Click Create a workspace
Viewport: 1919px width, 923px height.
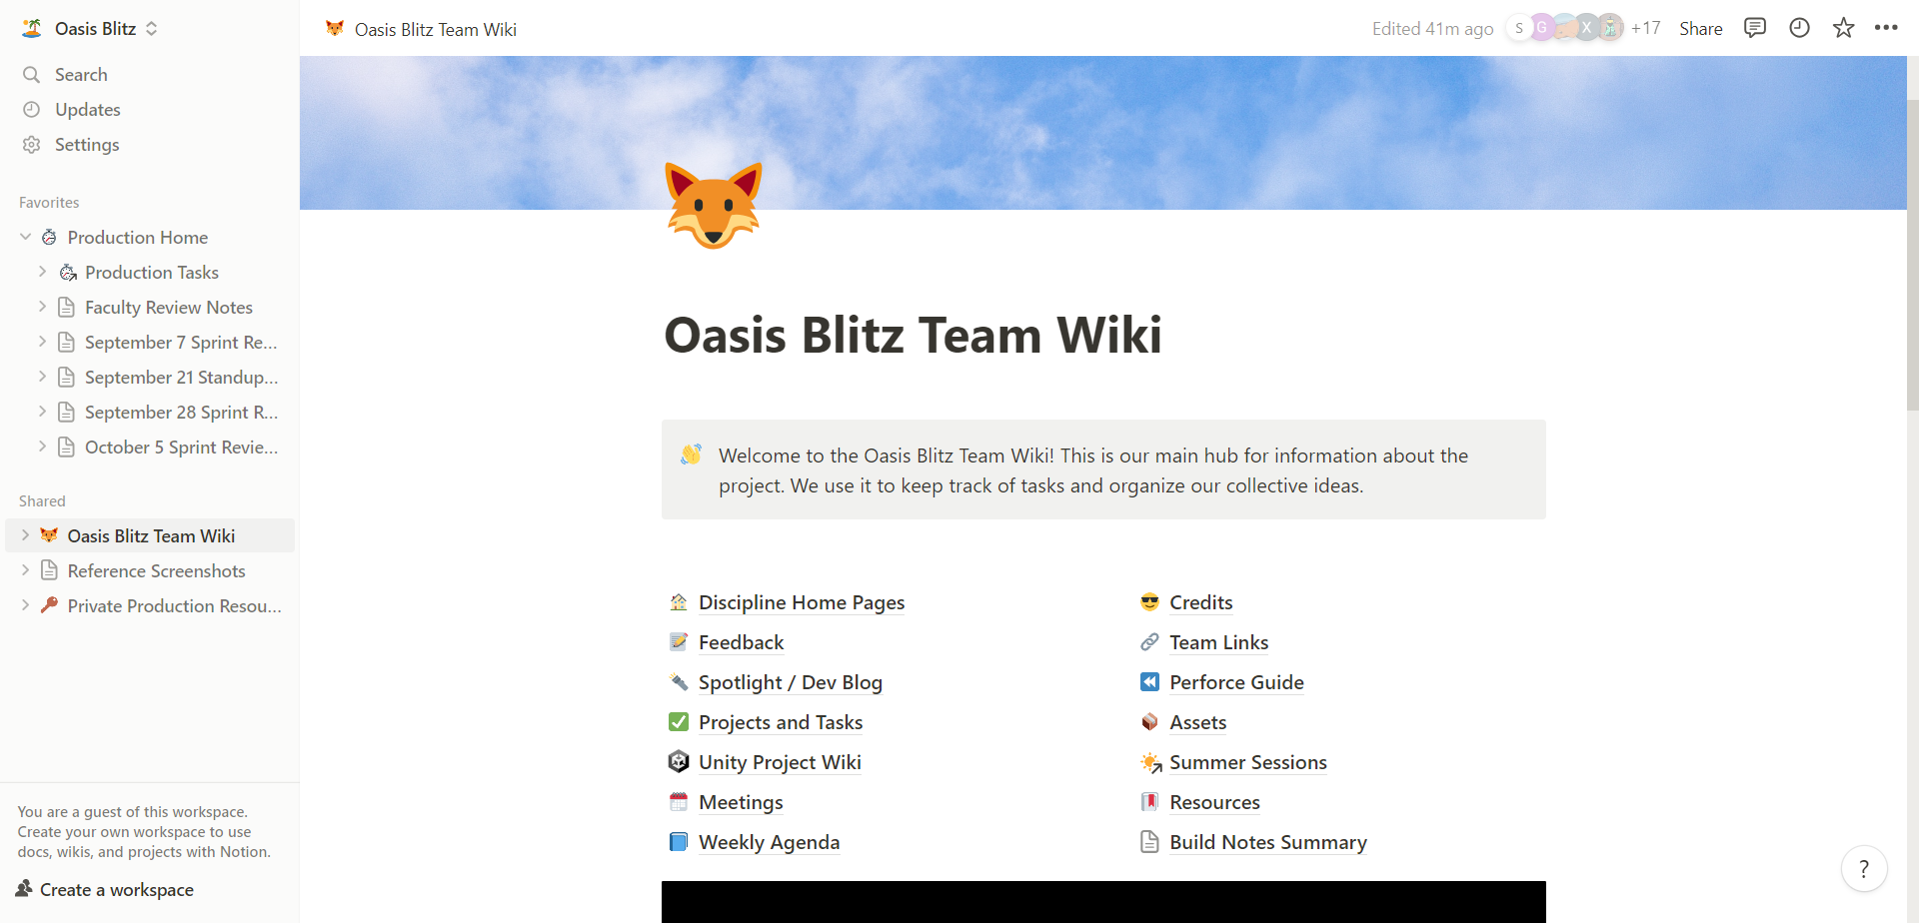[105, 890]
